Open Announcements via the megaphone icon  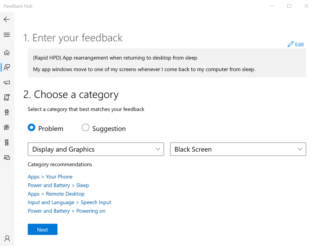tap(7, 82)
